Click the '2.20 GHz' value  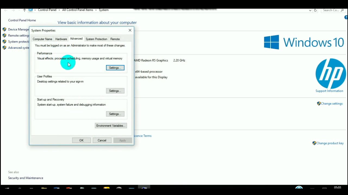pos(179,60)
